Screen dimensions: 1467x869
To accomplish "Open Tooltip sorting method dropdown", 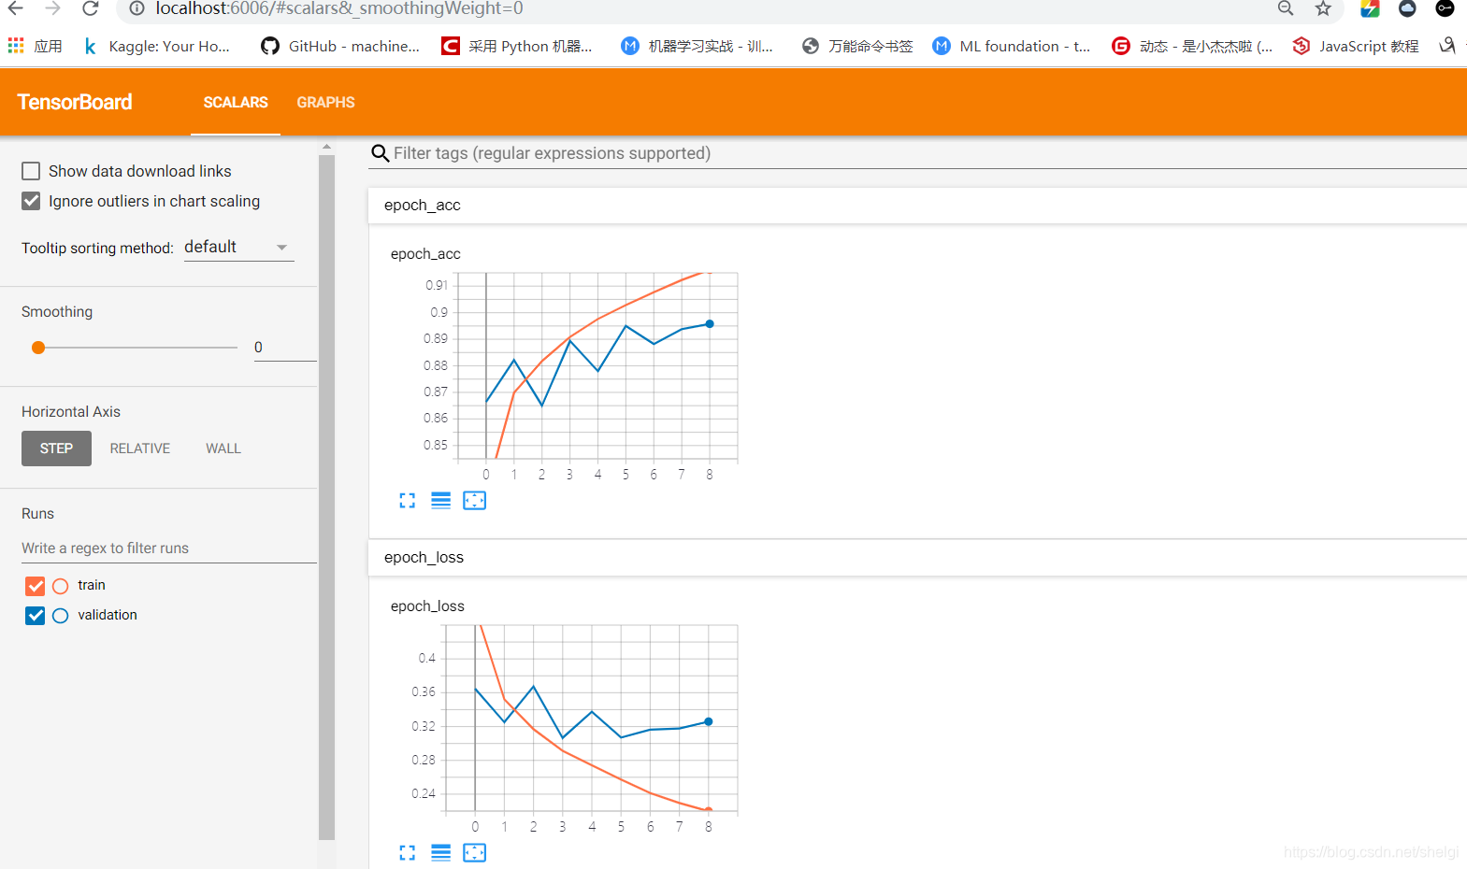I will [x=238, y=248].
